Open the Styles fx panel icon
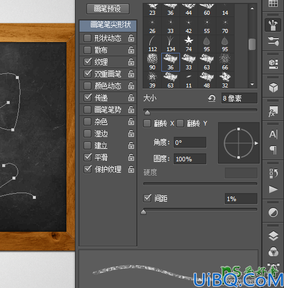284x288 pixels. click(273, 111)
